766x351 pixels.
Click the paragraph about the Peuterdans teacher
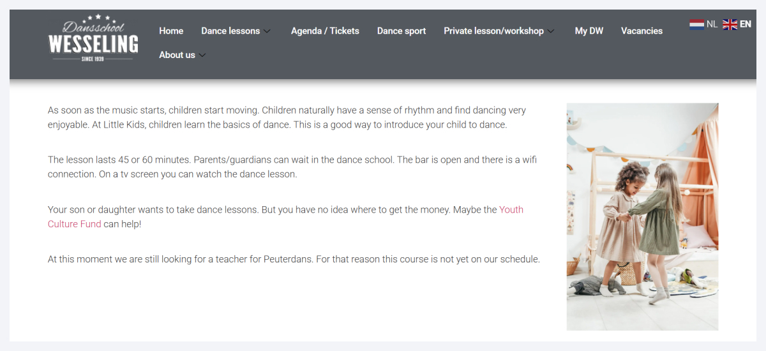(294, 259)
